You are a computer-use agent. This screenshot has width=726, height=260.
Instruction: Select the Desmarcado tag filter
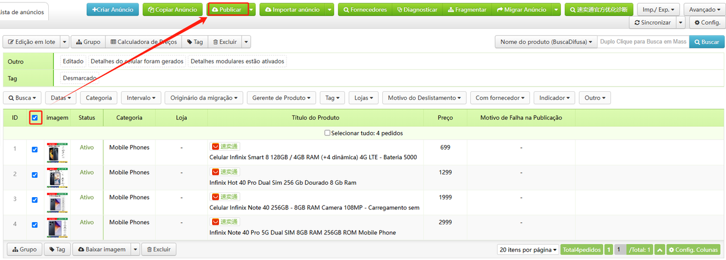80,78
